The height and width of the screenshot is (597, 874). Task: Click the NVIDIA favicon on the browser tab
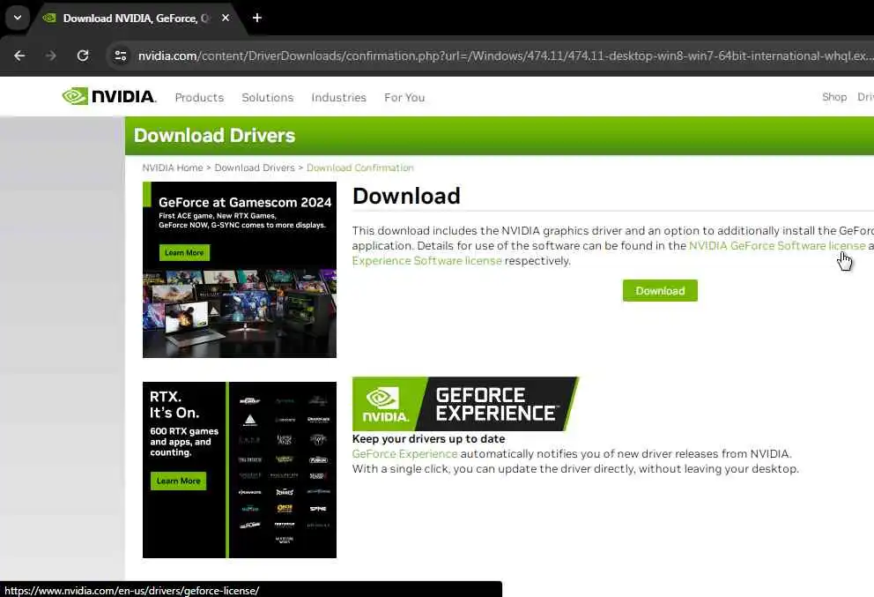(49, 18)
